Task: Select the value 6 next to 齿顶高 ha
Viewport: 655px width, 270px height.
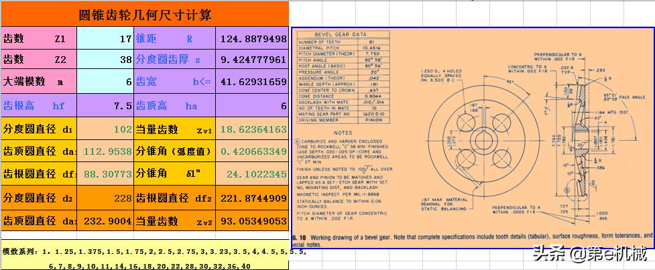Action: pyautogui.click(x=252, y=106)
